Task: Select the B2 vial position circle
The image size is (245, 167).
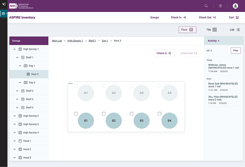Action: 114,120
